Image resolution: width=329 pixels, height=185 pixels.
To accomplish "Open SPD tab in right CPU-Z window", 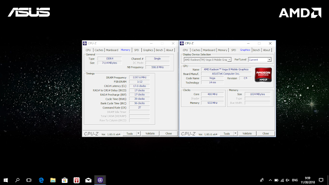I will pos(233,50).
